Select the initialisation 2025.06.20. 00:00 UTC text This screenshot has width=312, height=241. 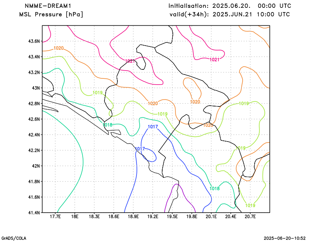click(230, 6)
